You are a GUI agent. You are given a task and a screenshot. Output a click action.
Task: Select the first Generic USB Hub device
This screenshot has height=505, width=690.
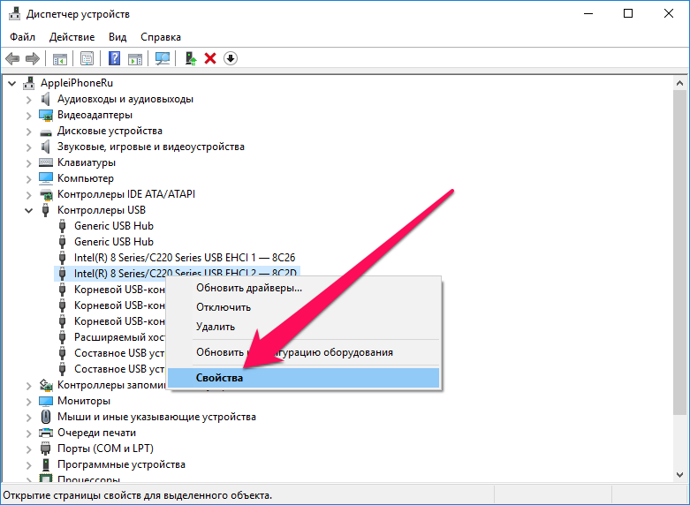(113, 226)
